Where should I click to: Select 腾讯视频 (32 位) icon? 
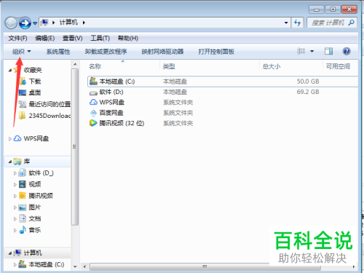coord(93,123)
